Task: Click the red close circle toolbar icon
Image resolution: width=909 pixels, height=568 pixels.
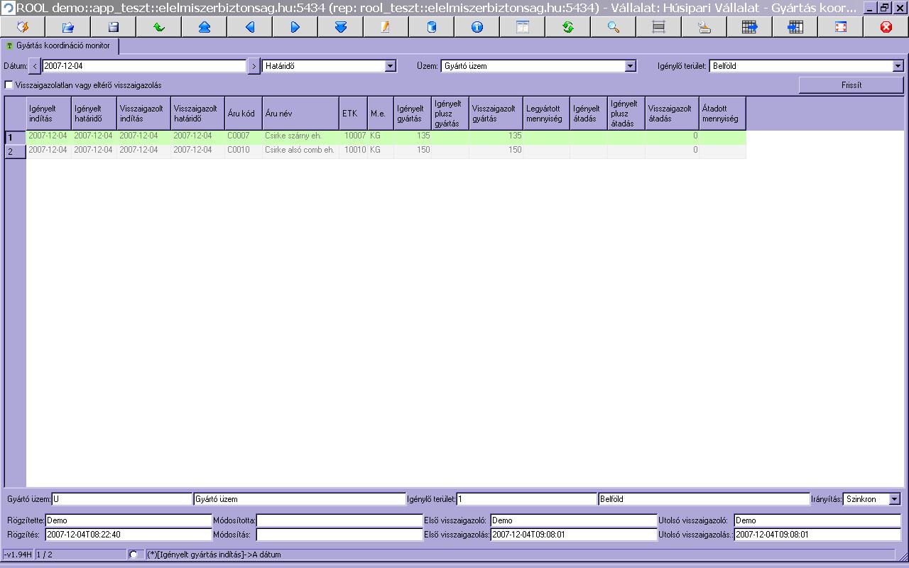Action: click(886, 27)
